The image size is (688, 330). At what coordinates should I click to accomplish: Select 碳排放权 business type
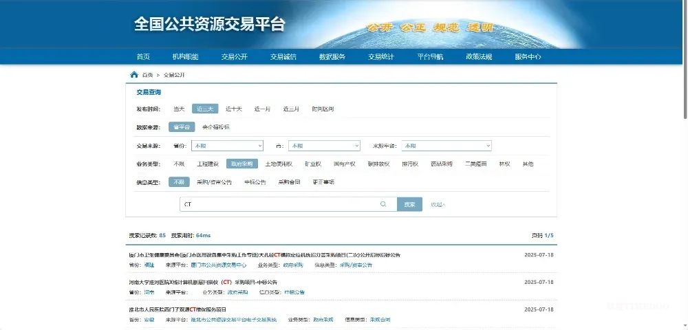(378, 164)
